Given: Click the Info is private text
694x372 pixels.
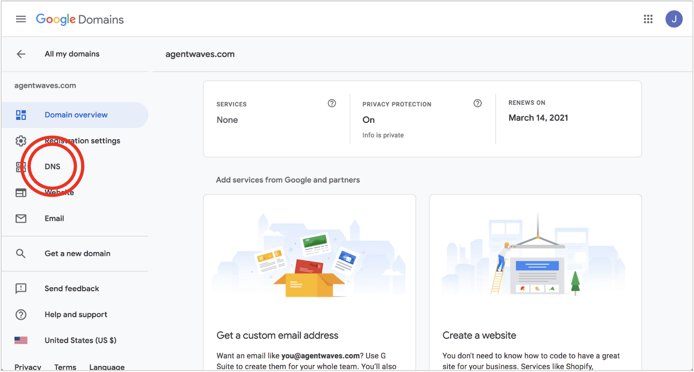Looking at the screenshot, I should (383, 135).
